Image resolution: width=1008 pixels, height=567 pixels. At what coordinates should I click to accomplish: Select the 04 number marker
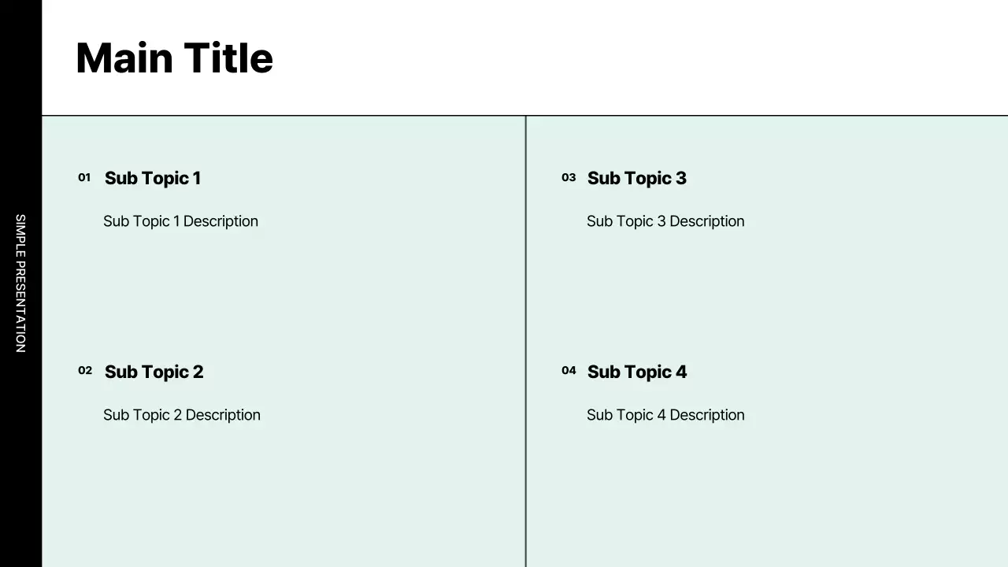click(569, 371)
